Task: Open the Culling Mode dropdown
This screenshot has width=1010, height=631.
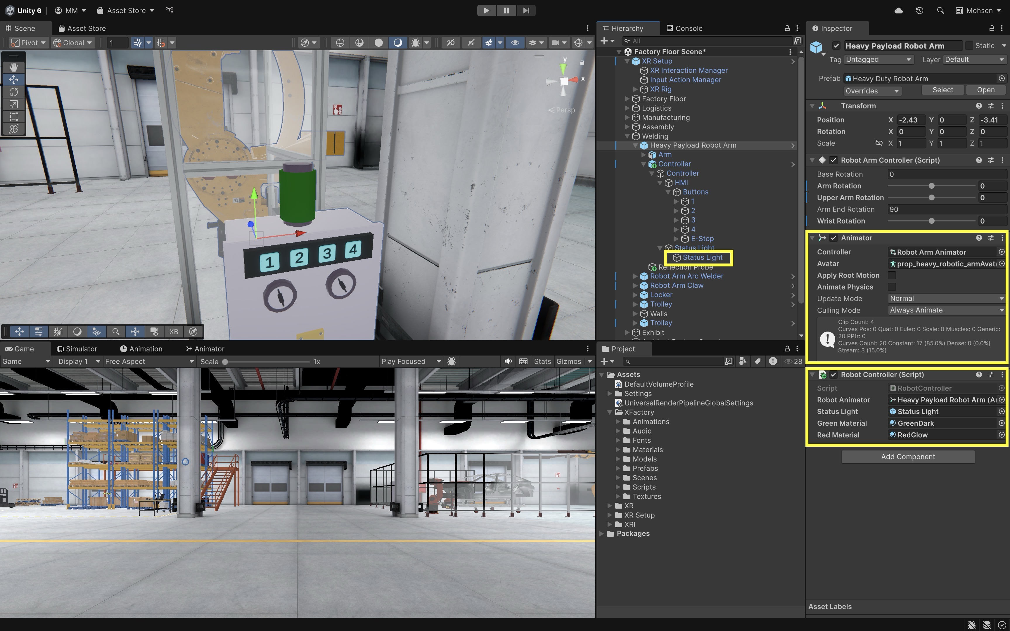Action: [946, 310]
